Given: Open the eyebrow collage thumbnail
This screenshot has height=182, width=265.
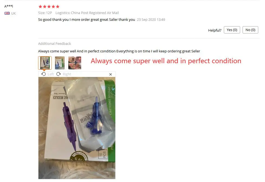Looking at the screenshot, I should tap(75, 63).
